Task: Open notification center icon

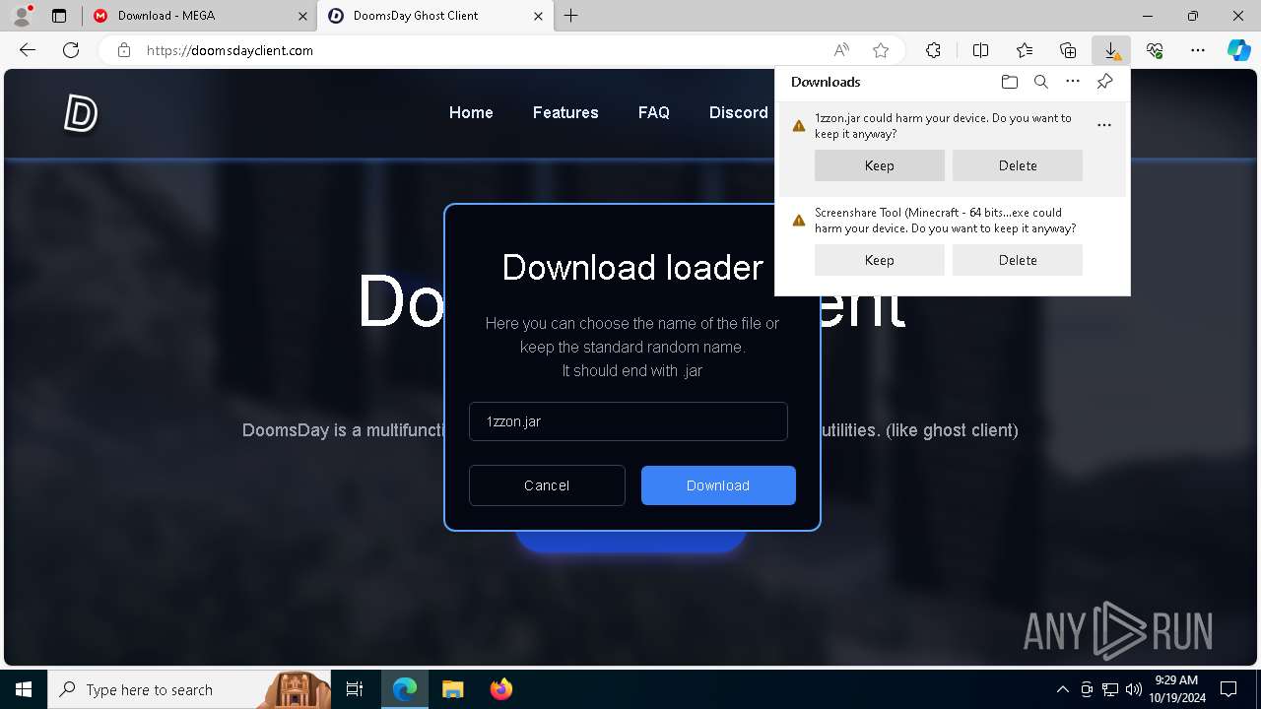Action: (x=1228, y=689)
